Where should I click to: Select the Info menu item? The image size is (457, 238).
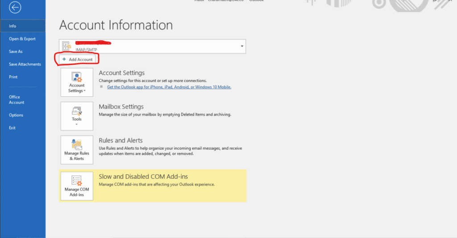point(12,26)
